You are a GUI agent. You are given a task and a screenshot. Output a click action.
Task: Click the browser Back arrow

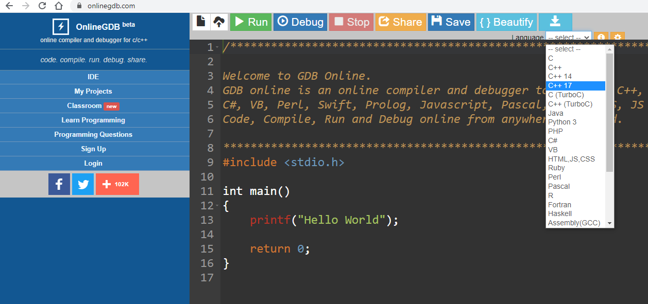[9, 6]
